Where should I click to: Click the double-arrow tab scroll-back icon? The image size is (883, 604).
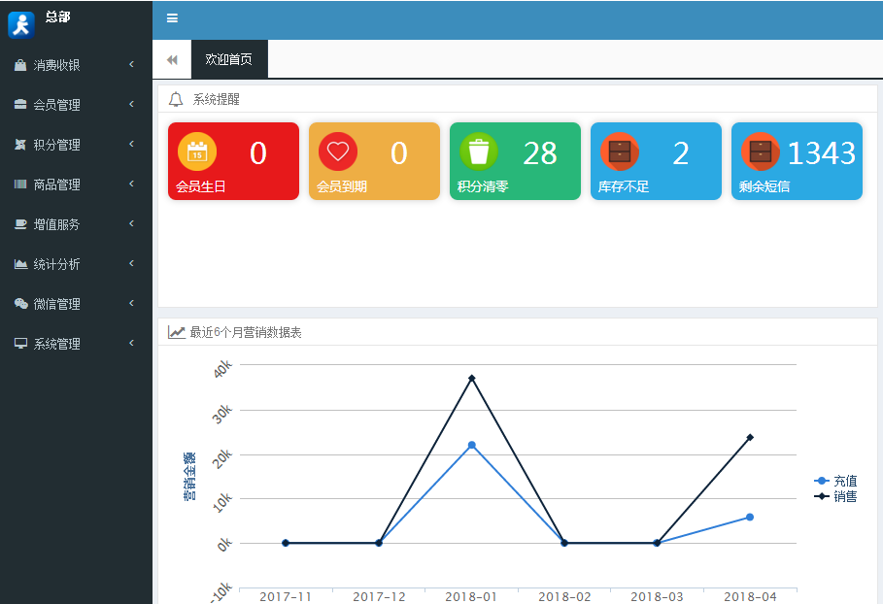pos(172,60)
